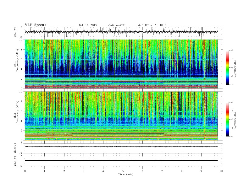
Task: Click the "4" kHz tick on ch.1 frequency axis
Action: point(22,69)
